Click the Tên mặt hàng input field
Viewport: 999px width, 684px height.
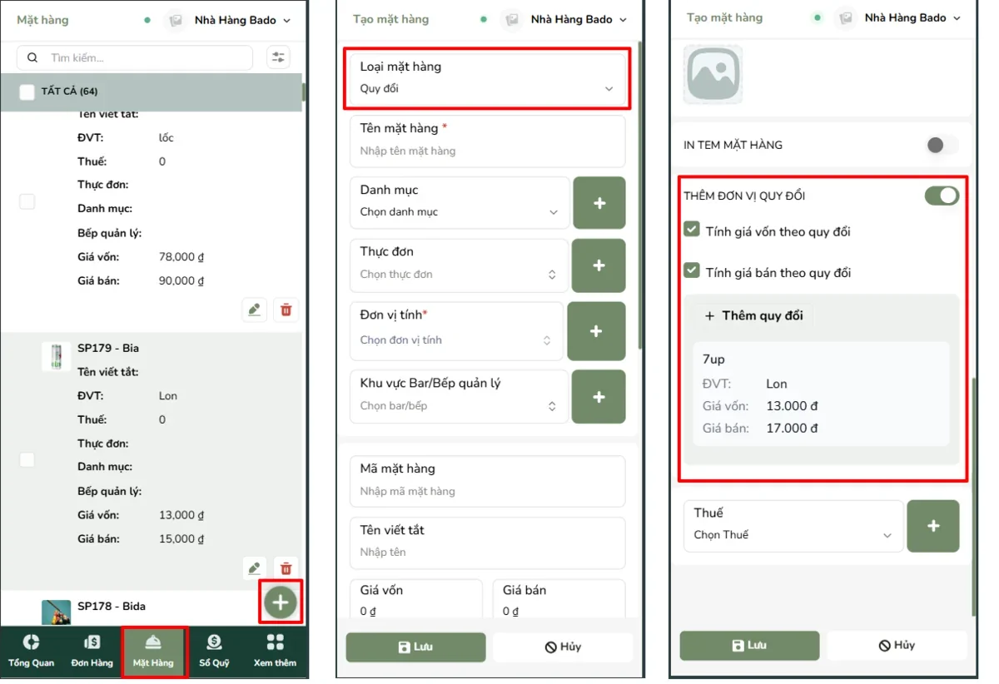click(487, 141)
